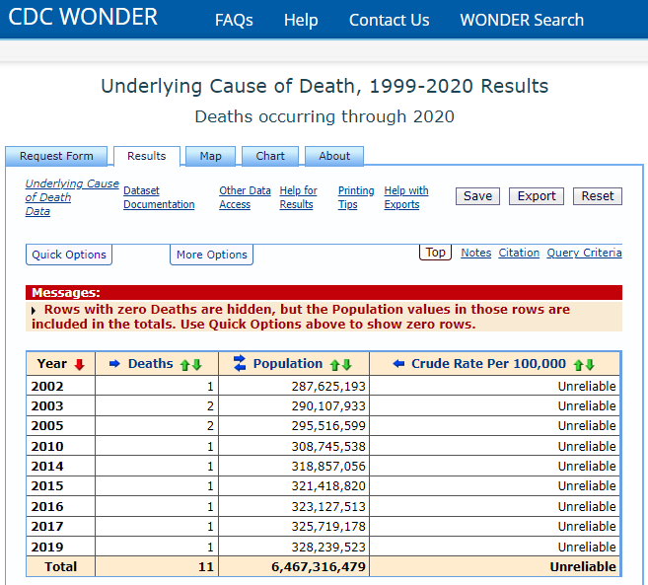This screenshot has height=585, width=648.
Task: Click population value 318,857,056
Action: (328, 467)
